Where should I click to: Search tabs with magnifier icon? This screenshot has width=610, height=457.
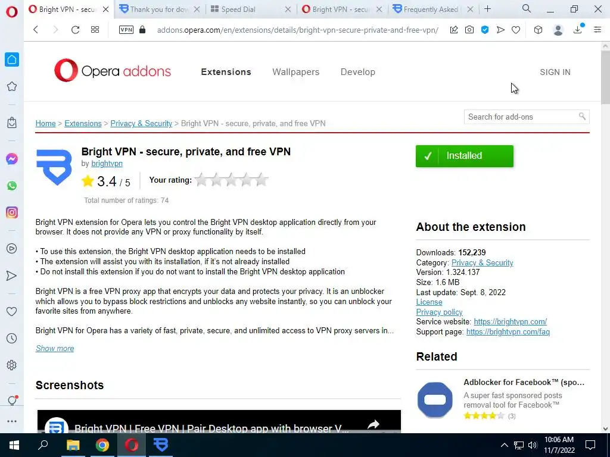[527, 8]
